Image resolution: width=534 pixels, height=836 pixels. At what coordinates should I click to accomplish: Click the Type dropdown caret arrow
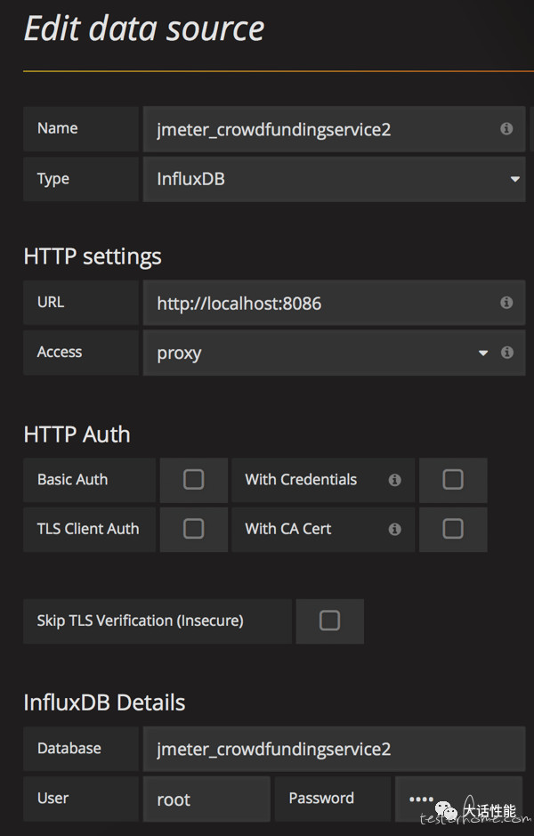click(x=514, y=179)
